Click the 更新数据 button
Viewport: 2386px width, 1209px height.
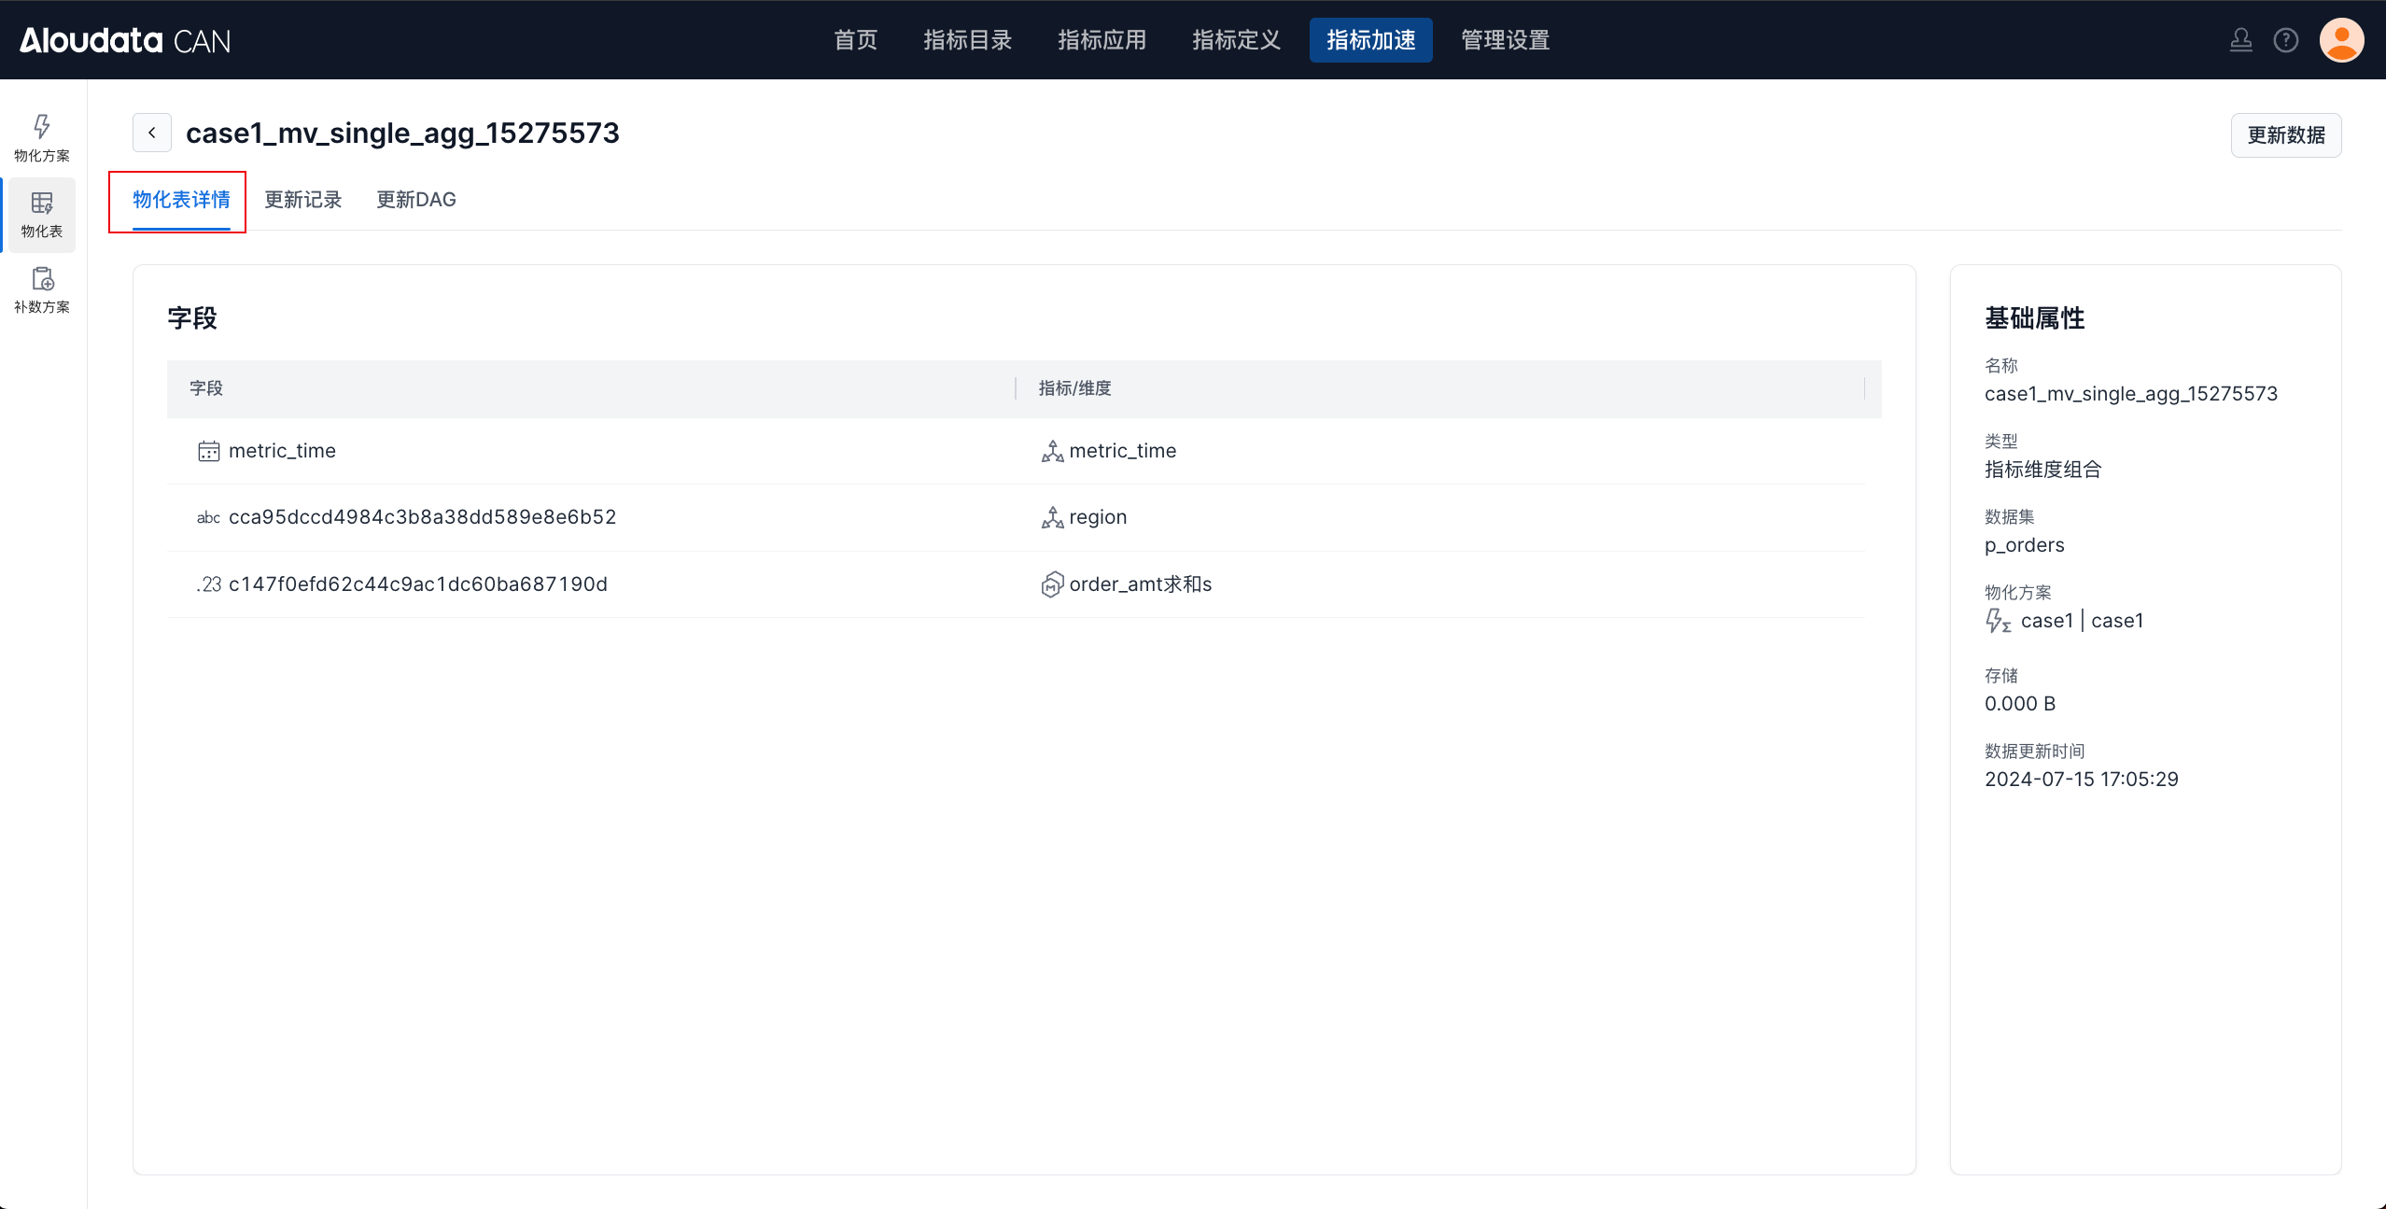(2286, 135)
